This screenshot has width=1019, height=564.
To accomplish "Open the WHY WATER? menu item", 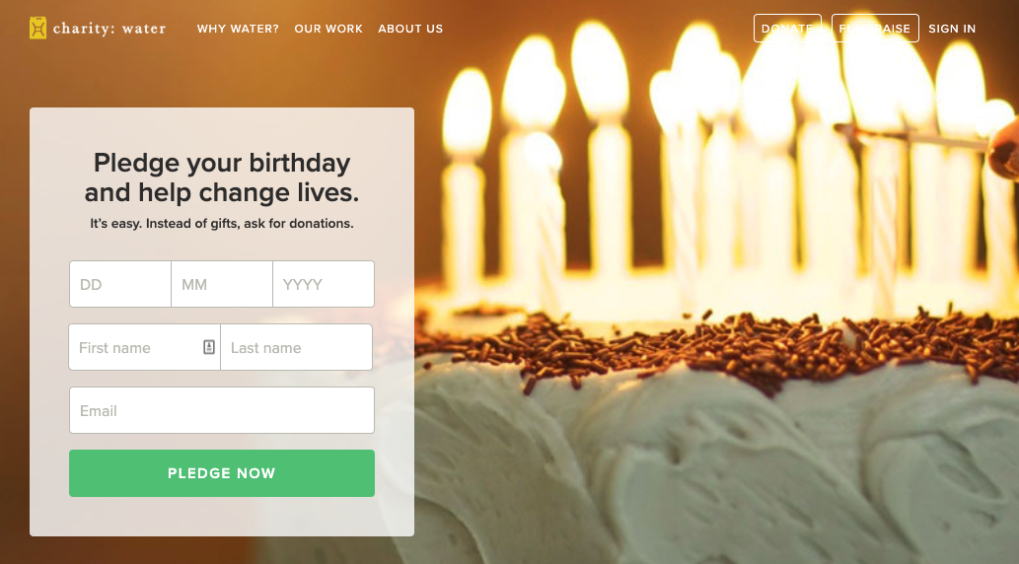I will click(x=238, y=29).
